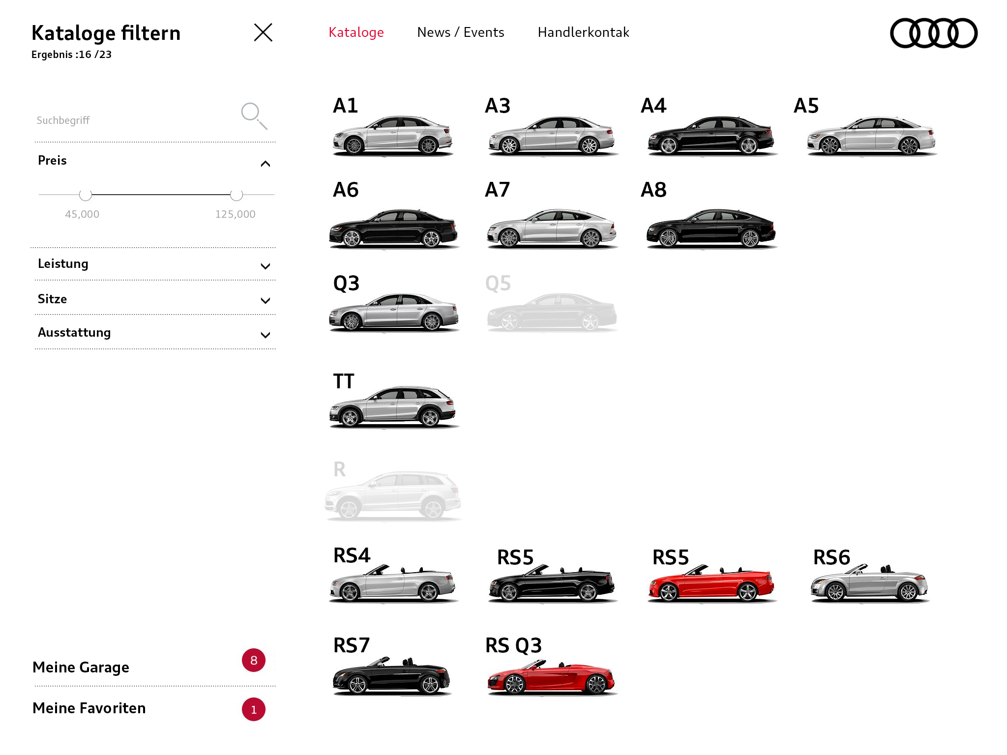Open the News / Events tab
Screen dimensions: 1007x755
click(x=460, y=32)
